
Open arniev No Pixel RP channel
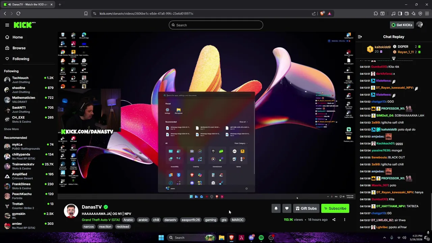click(29, 225)
